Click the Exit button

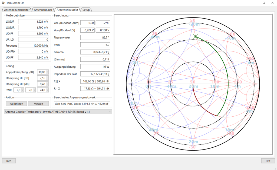click(268, 161)
